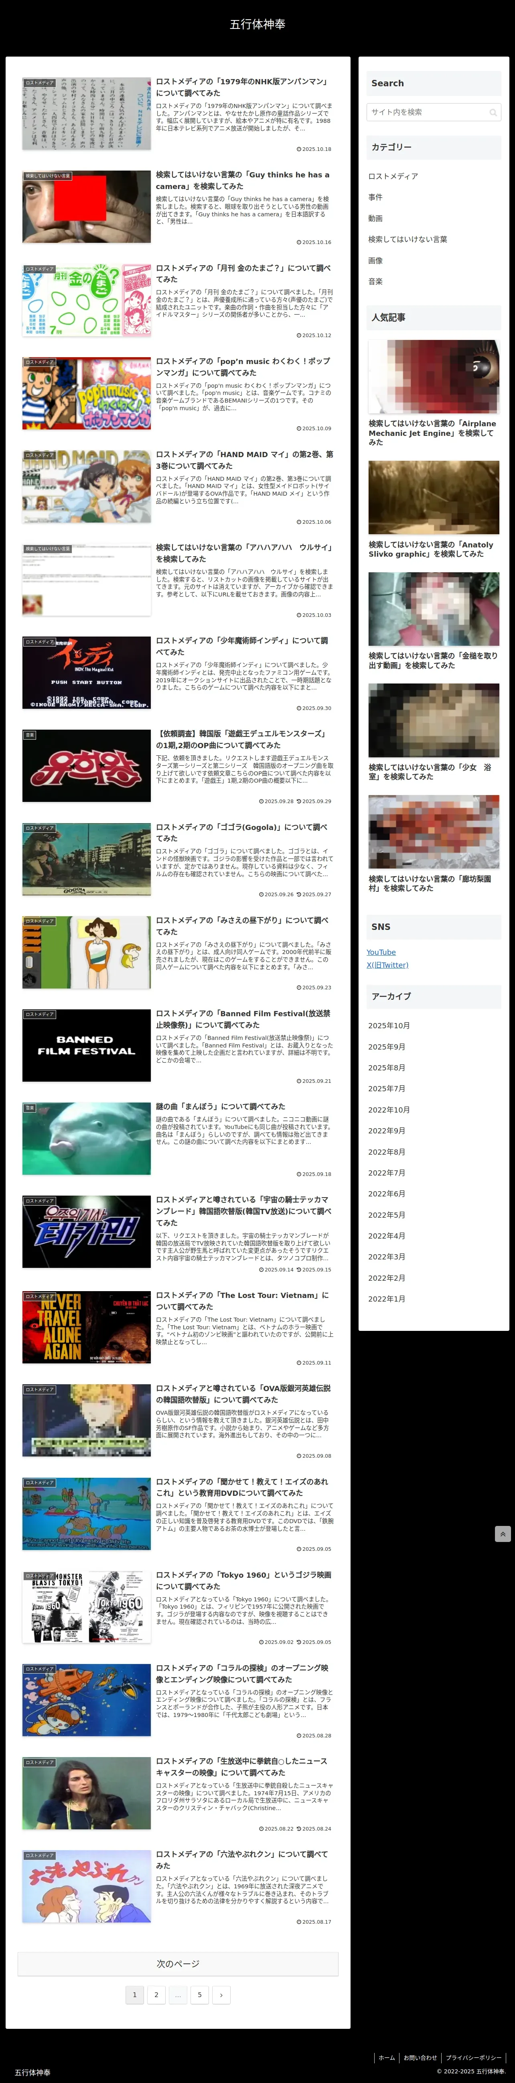
Task: Open the ニュースキャスターの映像 article thumbnail
Action: pyautogui.click(x=87, y=1794)
